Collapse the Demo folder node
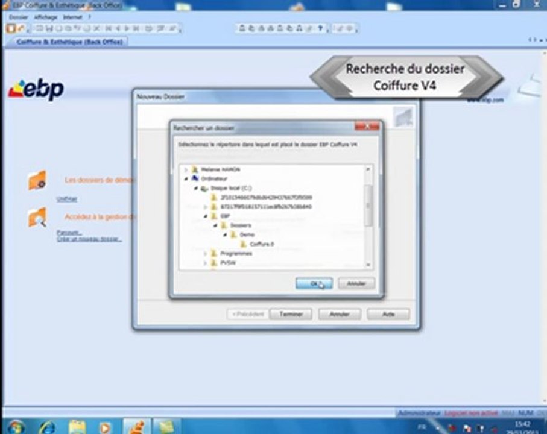 tap(225, 235)
